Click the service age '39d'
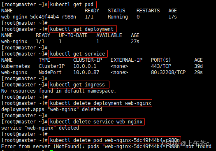Screen dimensions: 216x151 [x=198, y=66]
